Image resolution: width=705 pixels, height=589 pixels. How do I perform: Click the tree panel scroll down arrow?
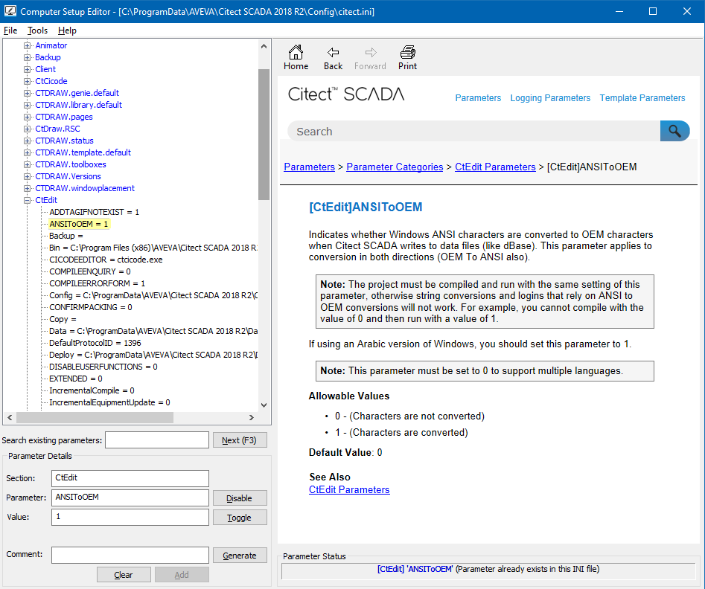[x=264, y=405]
